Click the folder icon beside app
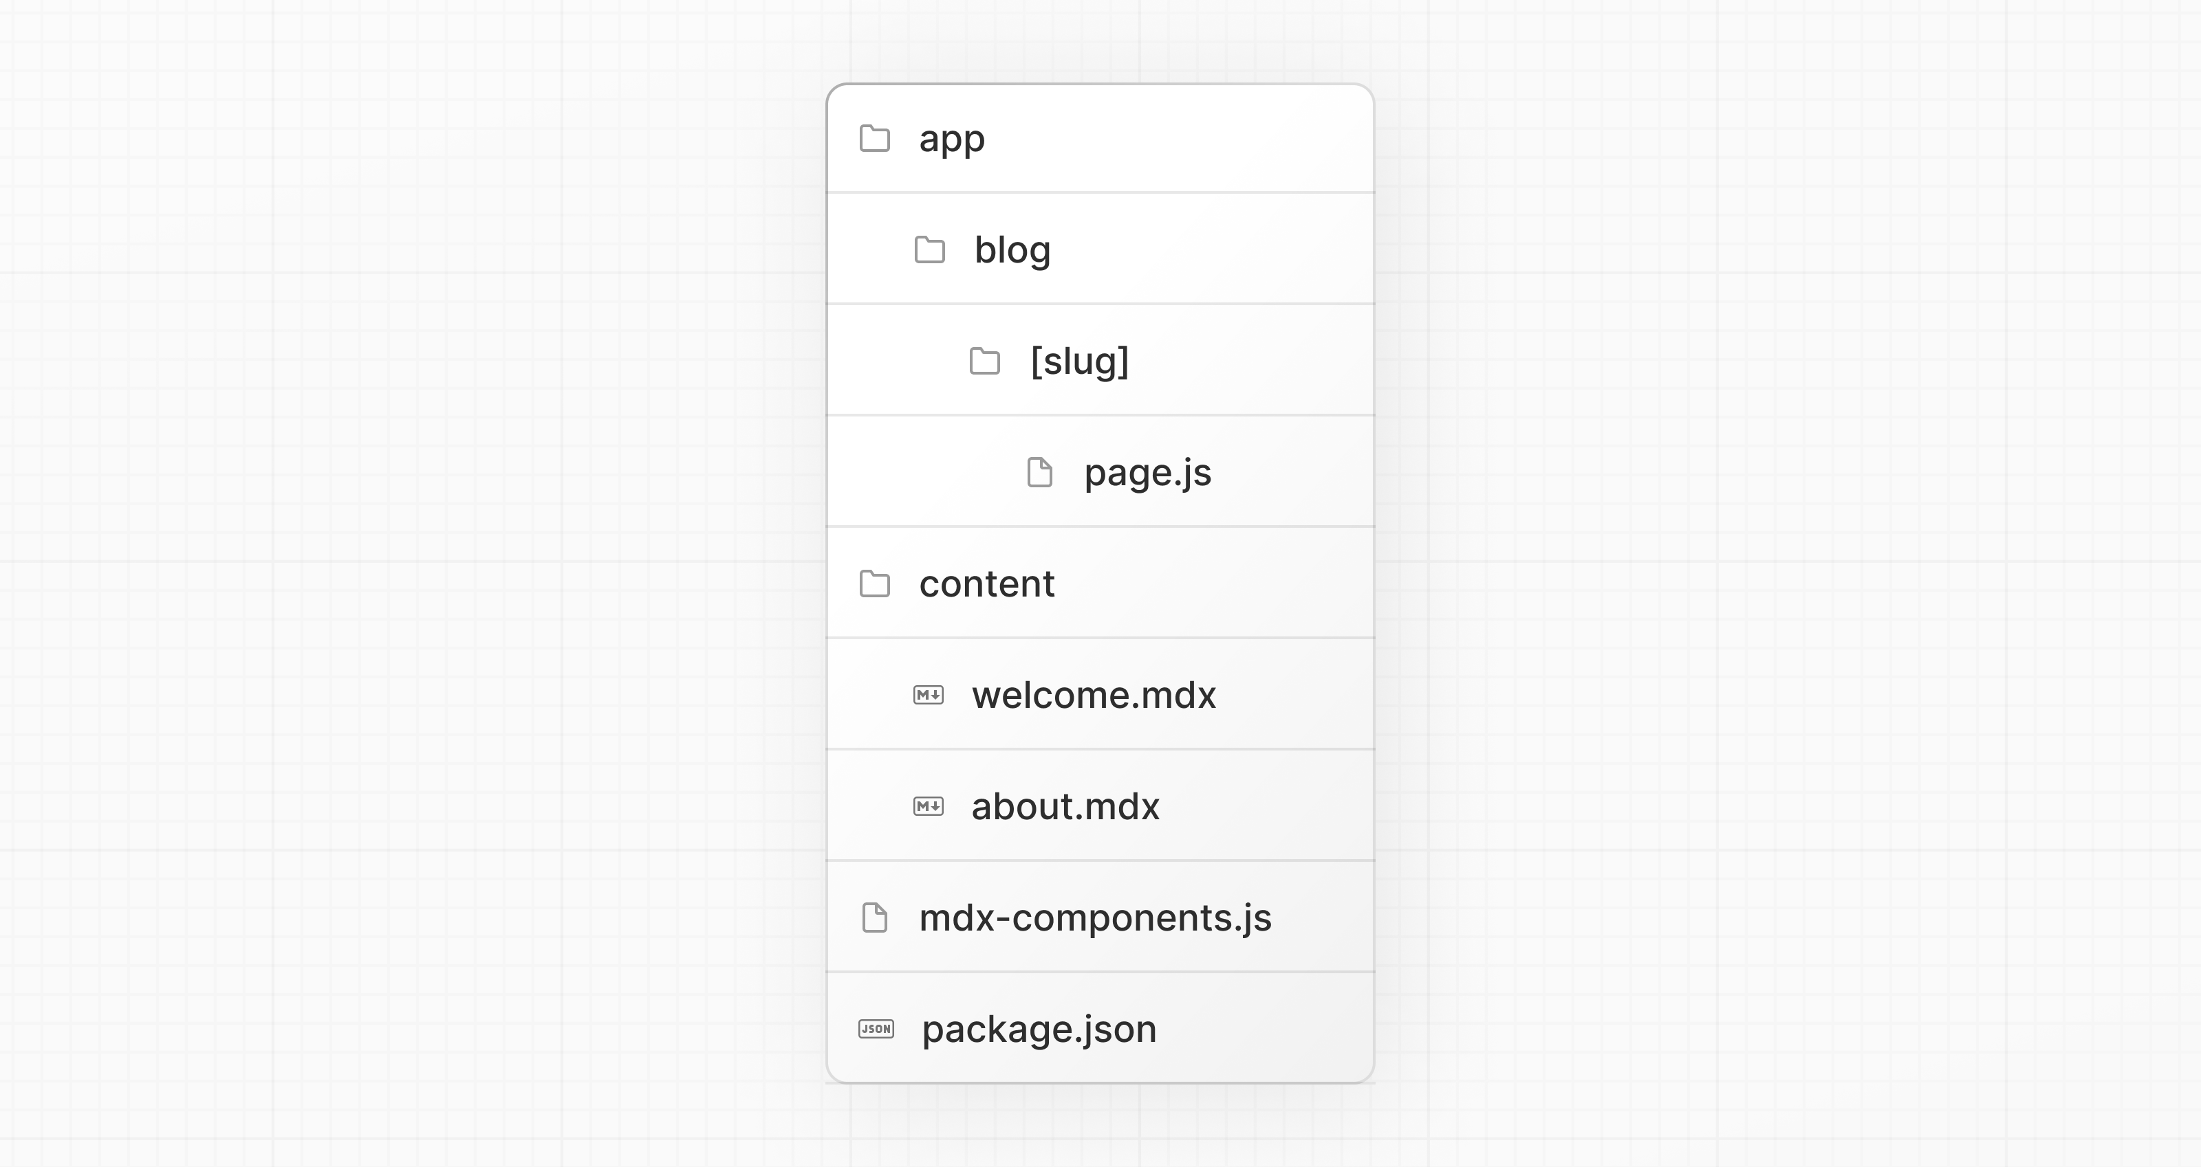 (x=874, y=138)
